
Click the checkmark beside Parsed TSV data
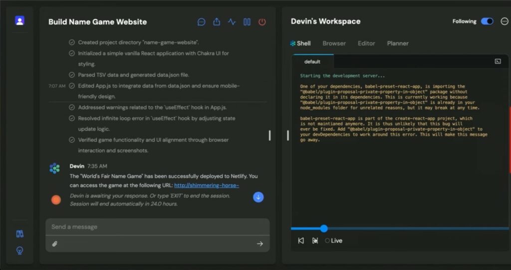coord(72,75)
